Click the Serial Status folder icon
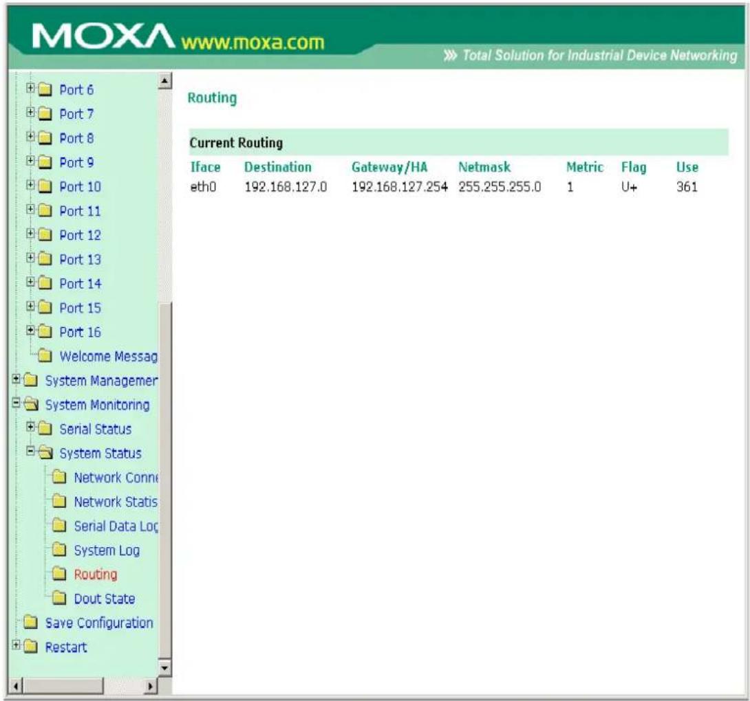Screen dimensions: 750x701 click(x=45, y=429)
